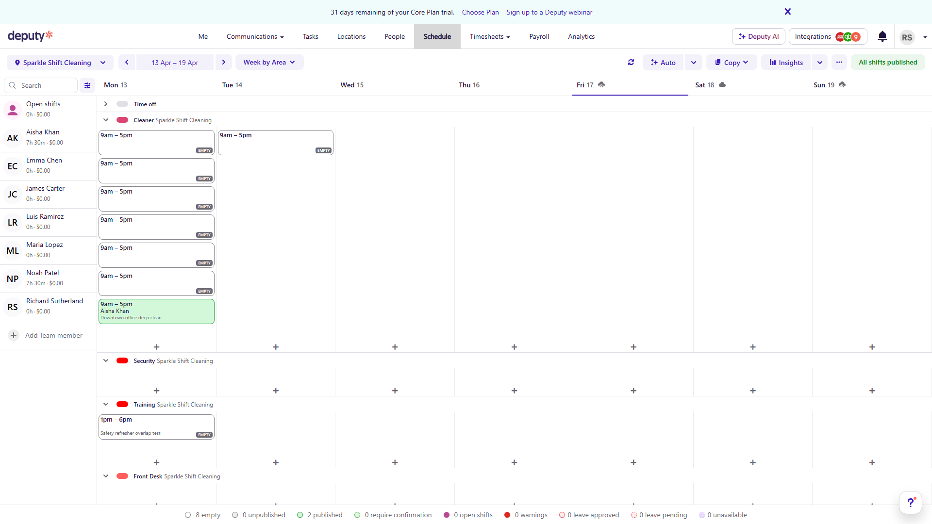
Task: Click the Saturday 18 cloud icon
Action: pos(722,84)
